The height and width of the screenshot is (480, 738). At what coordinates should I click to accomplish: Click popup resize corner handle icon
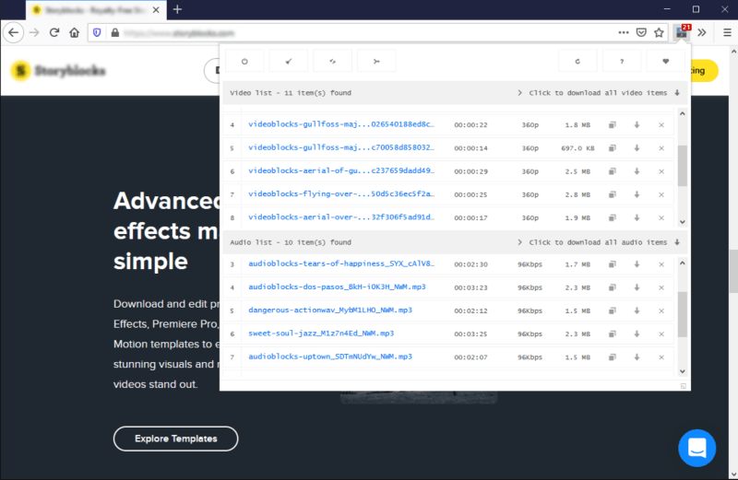[x=684, y=386]
